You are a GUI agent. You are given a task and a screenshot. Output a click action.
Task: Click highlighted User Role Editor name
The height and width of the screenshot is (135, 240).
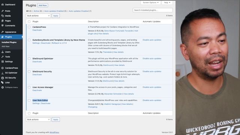40,100
